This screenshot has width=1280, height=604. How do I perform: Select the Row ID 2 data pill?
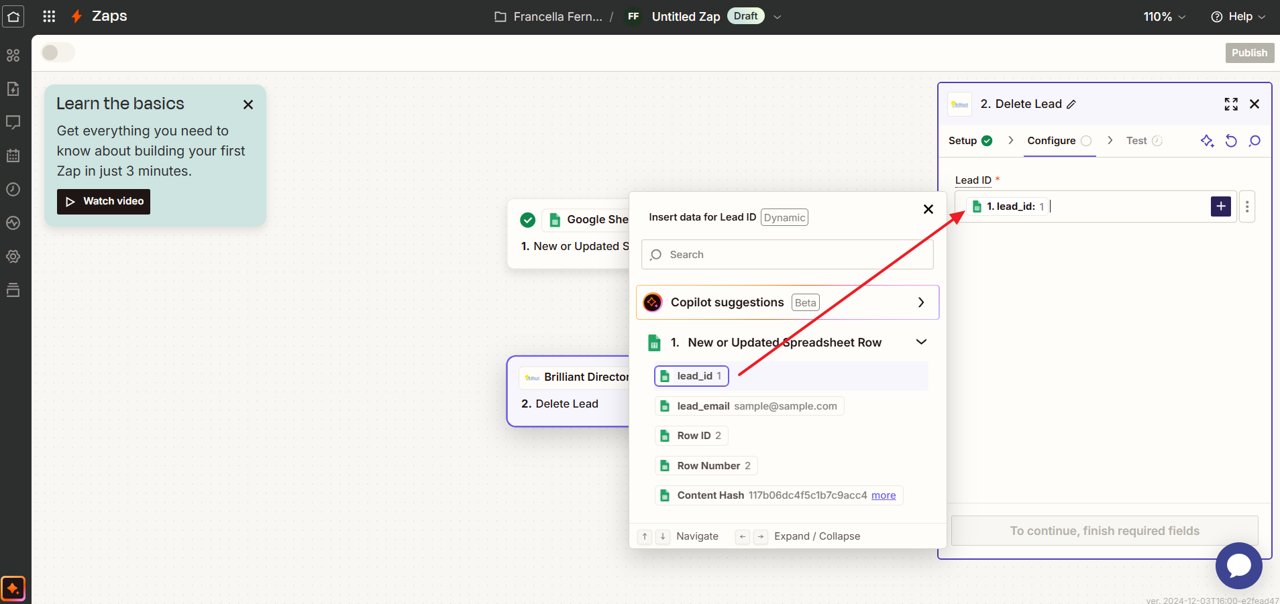(x=692, y=436)
